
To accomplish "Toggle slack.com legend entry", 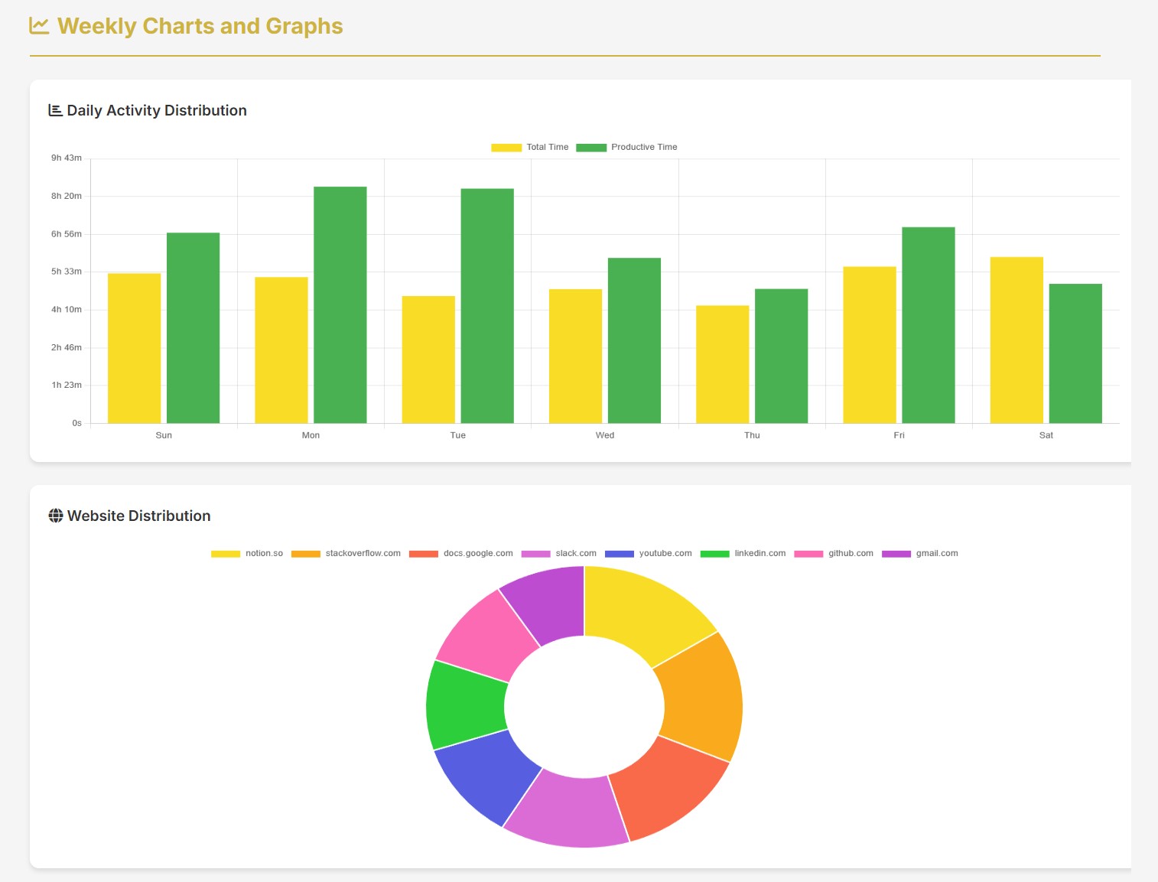I will (559, 554).
